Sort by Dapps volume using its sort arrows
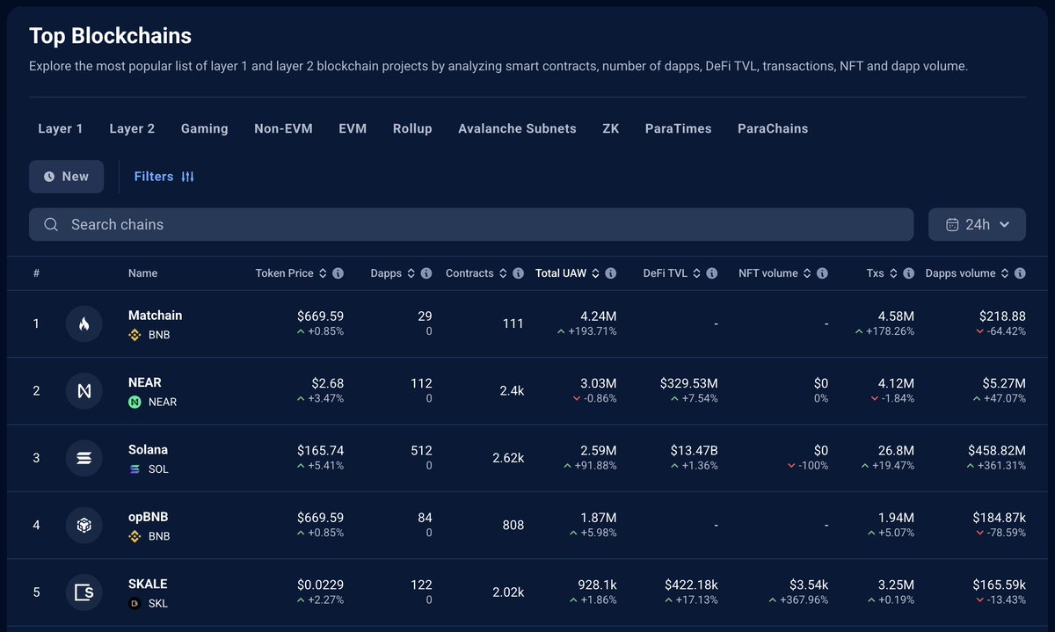 [1004, 273]
